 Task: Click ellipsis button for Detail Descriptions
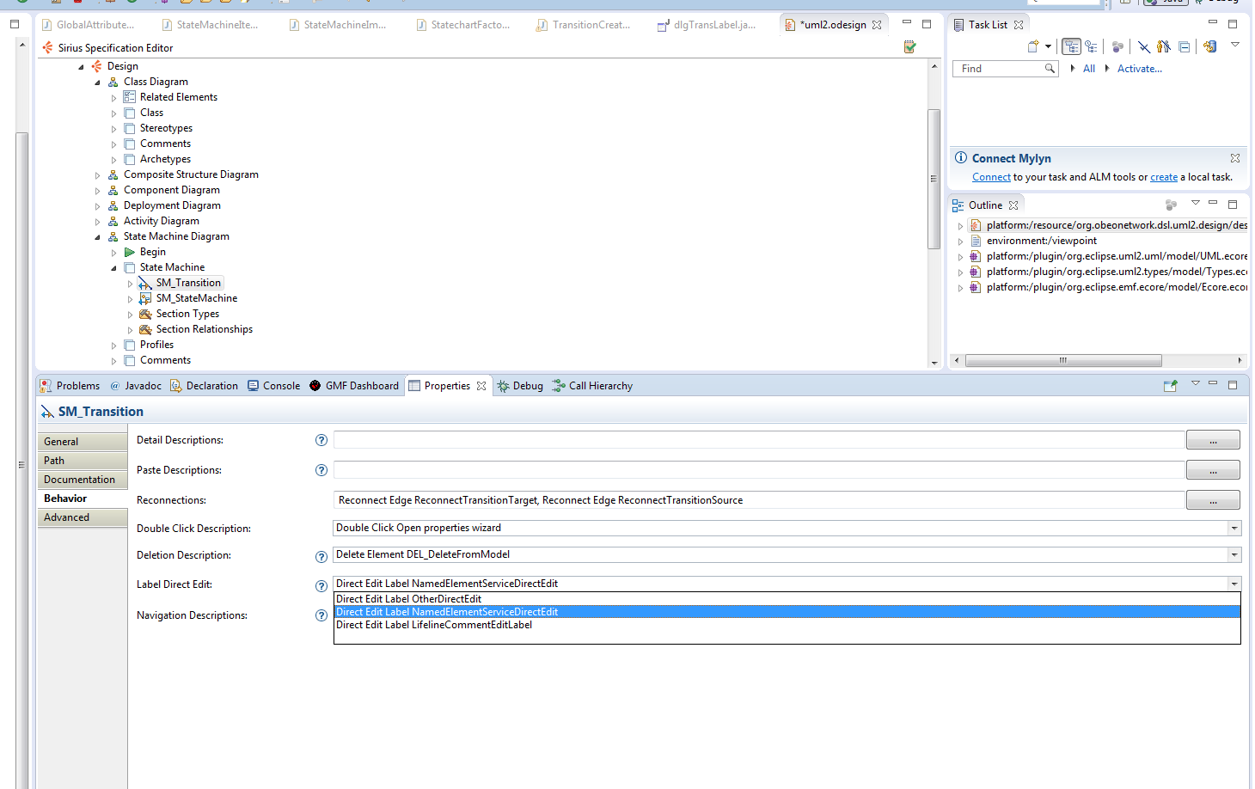(1213, 440)
